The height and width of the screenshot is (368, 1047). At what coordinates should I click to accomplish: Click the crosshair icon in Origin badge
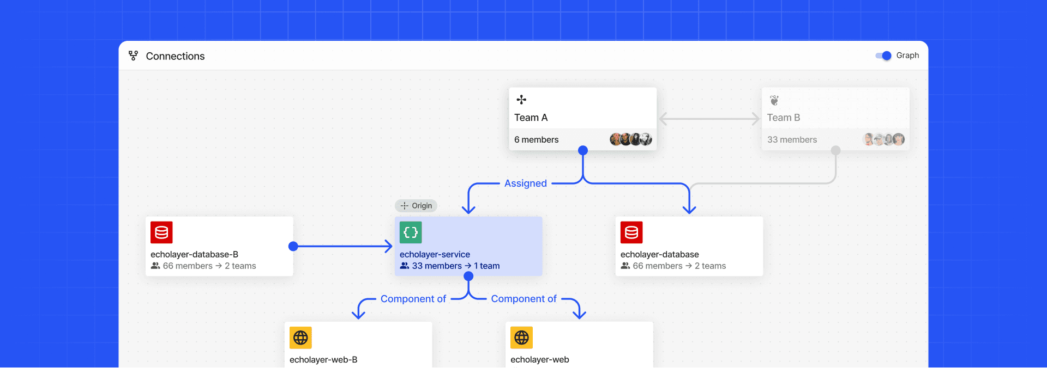[x=404, y=206]
